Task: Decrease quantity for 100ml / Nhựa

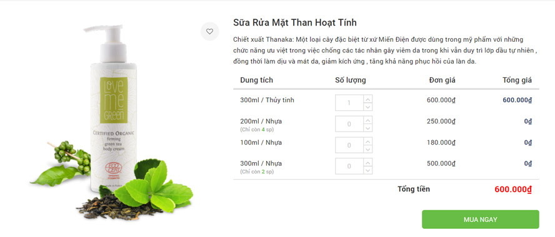Action: pos(367,149)
